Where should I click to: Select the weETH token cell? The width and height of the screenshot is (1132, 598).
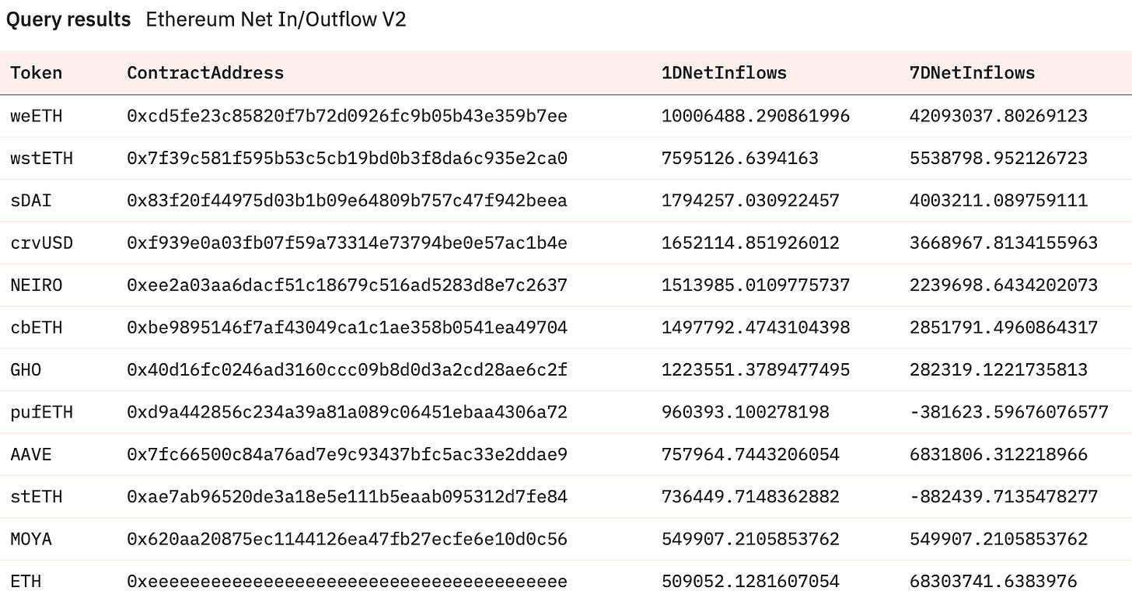pos(36,116)
